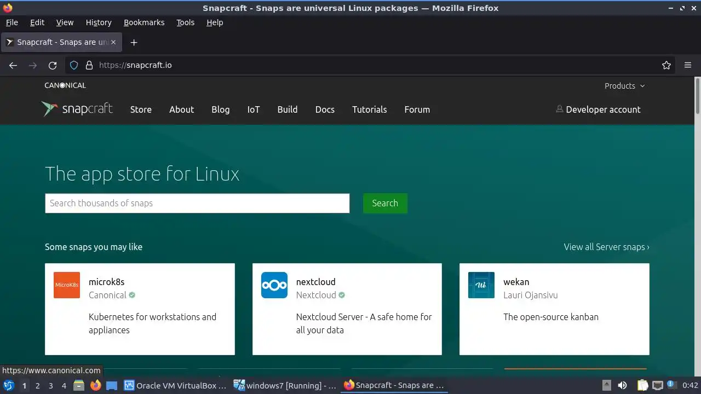The height and width of the screenshot is (394, 701).
Task: Click the Firefox icon in title bar
Action: pyautogui.click(x=8, y=8)
